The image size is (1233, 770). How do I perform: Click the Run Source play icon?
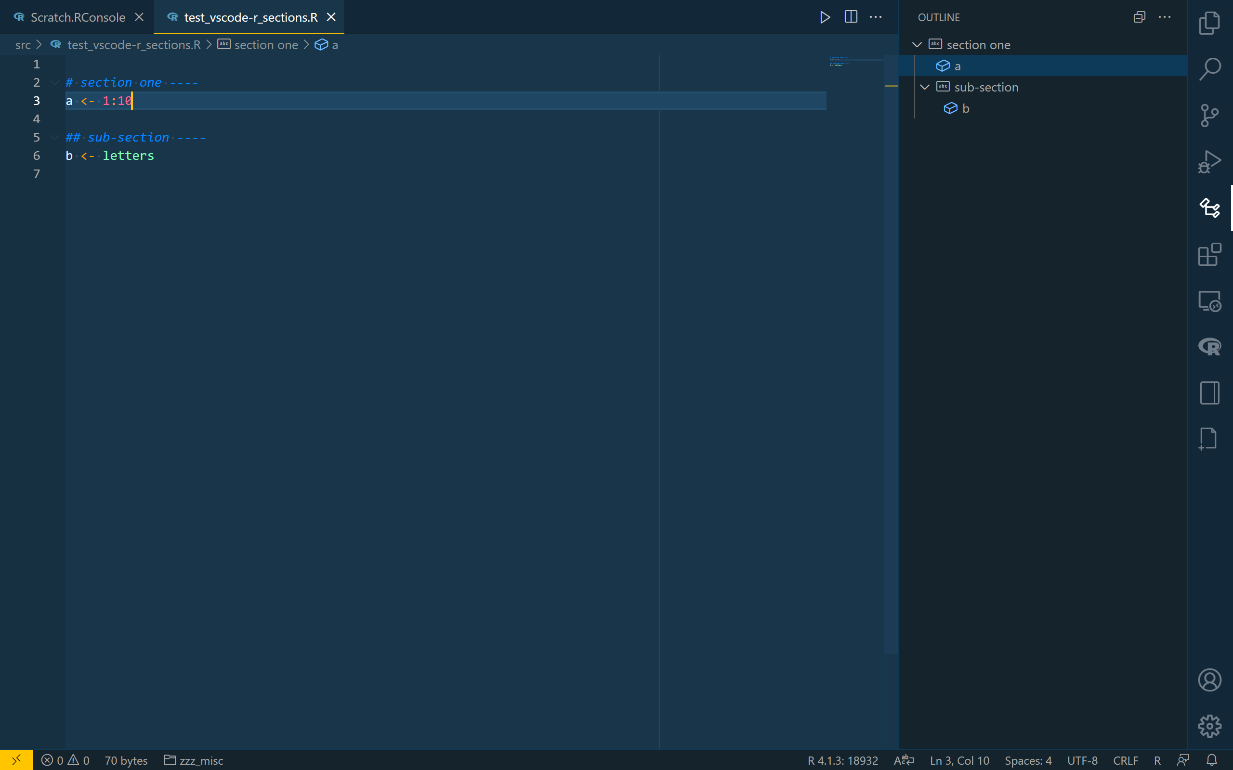click(x=825, y=17)
